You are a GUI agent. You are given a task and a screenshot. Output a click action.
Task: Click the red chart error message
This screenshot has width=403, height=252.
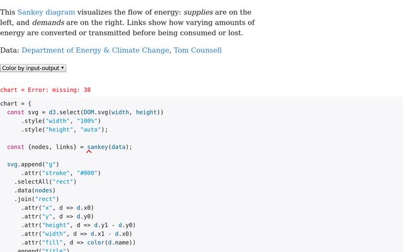point(45,90)
